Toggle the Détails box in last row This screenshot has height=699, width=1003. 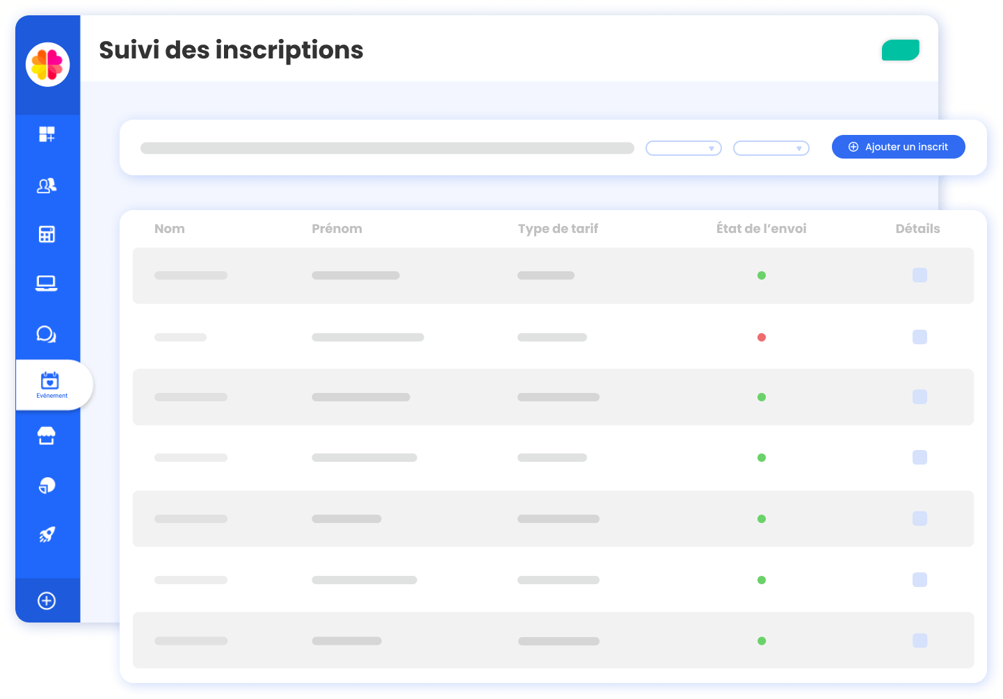pos(920,641)
